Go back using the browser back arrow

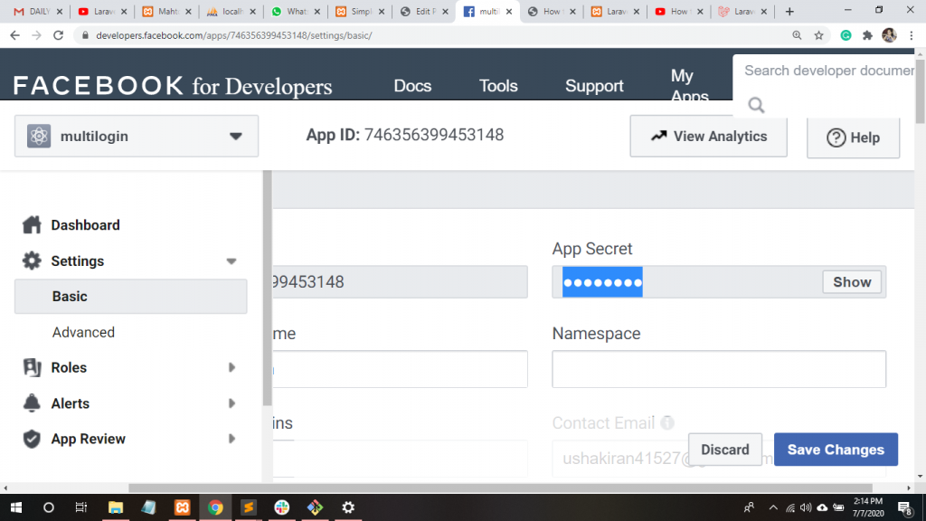point(14,35)
